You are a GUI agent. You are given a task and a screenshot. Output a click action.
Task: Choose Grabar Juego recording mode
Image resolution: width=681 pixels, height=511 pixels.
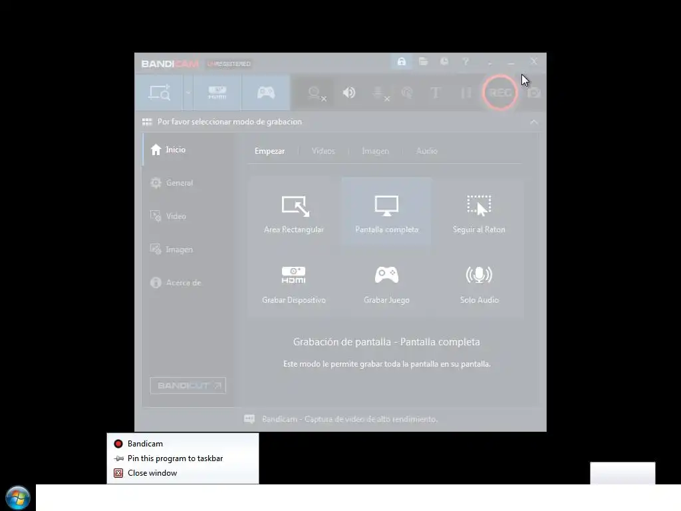386,283
